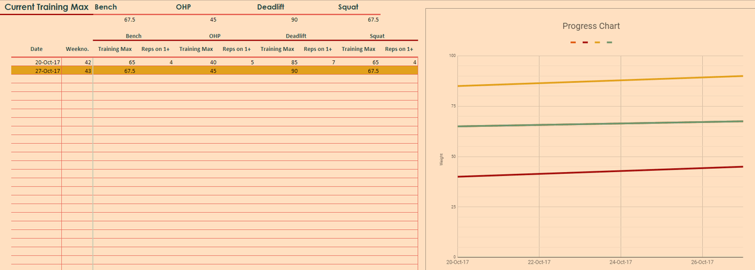
Task: Click Bench training max 67.5 in 27-Oct-17 row
Action: [x=130, y=71]
